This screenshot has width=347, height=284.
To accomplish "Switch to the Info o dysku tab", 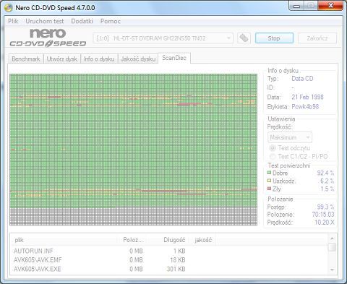I will pyautogui.click(x=99, y=59).
